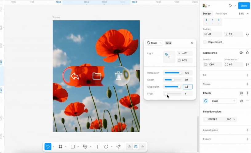Select the Rectangle shape tool
The image size is (251, 153).
[73, 147]
